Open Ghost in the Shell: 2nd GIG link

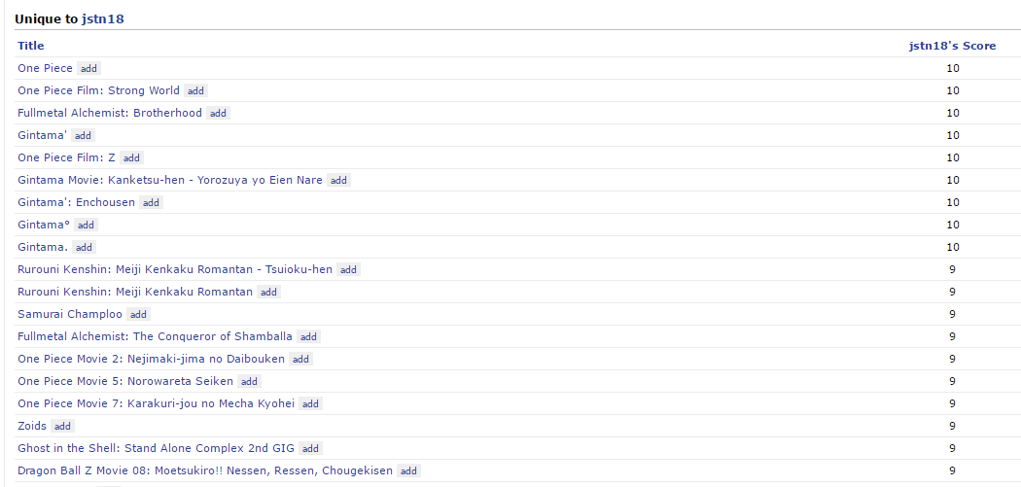pyautogui.click(x=156, y=448)
